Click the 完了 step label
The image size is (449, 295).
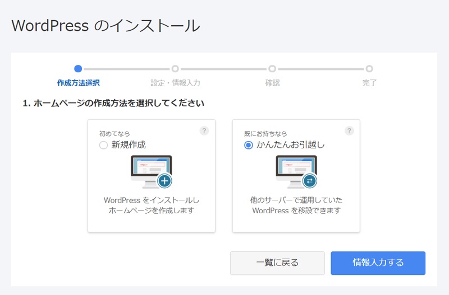pos(369,83)
